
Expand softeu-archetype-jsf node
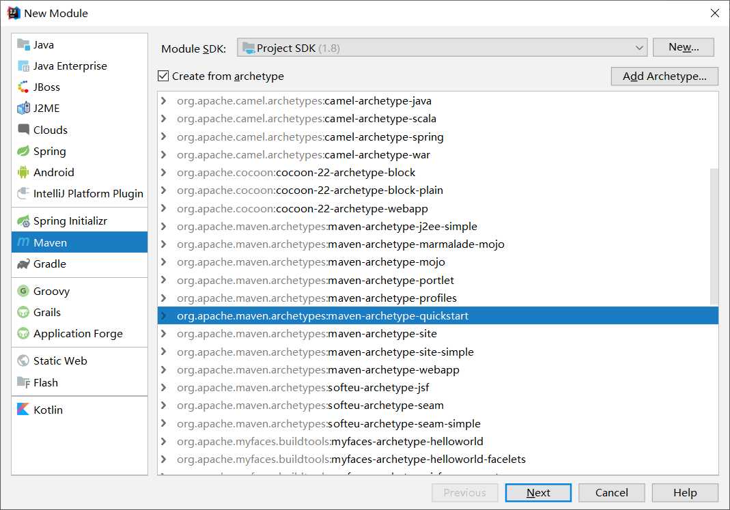pos(163,387)
